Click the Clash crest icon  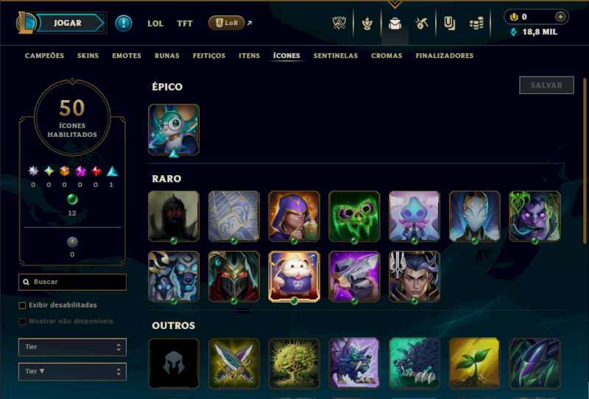pyautogui.click(x=339, y=24)
